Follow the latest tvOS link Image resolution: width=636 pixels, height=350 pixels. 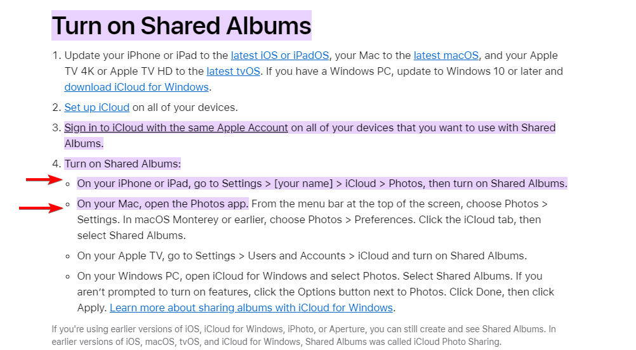click(233, 71)
